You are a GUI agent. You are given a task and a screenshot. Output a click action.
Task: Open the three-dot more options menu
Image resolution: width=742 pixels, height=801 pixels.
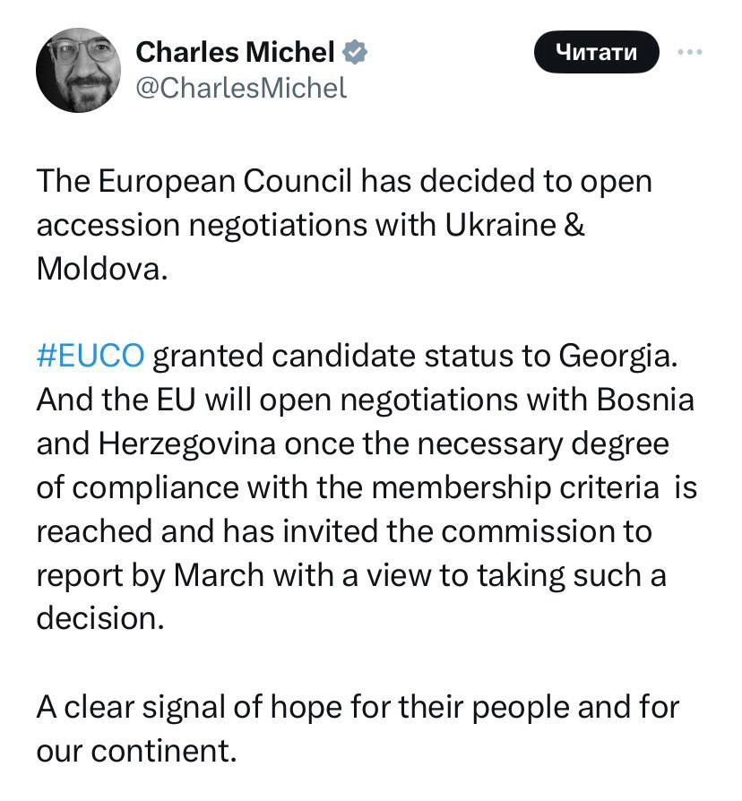[689, 52]
